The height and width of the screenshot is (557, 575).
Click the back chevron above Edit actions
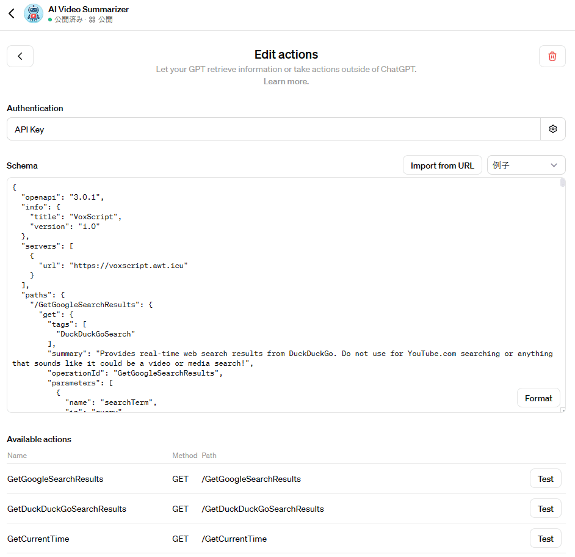pyautogui.click(x=20, y=56)
